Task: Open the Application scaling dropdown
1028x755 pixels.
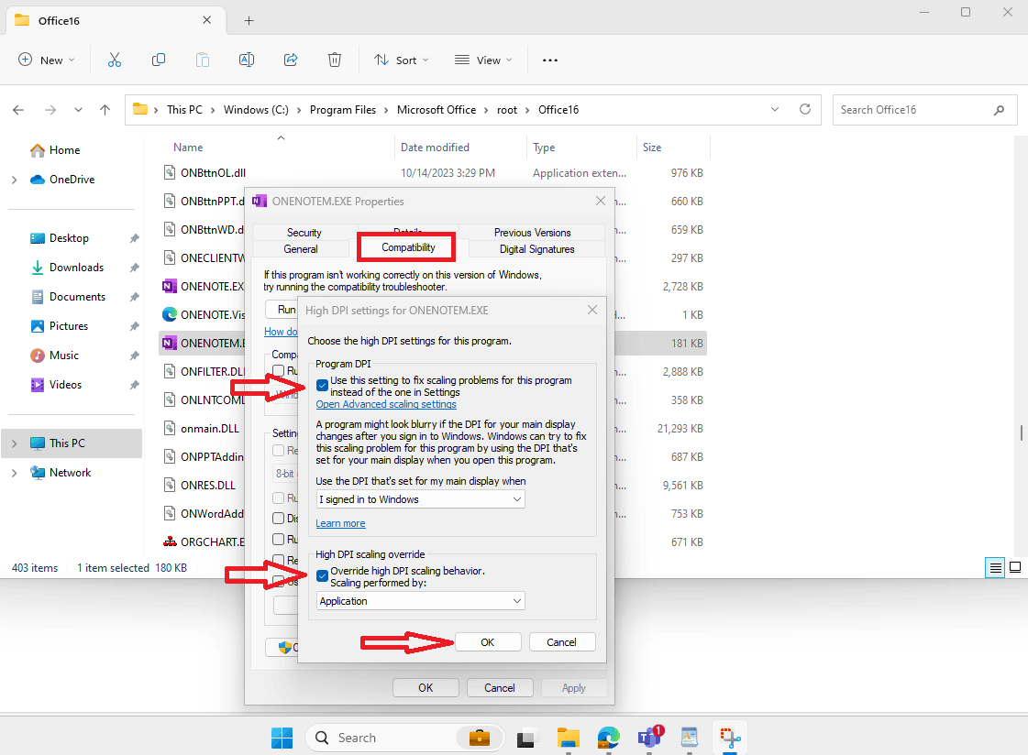Action: [x=420, y=600]
